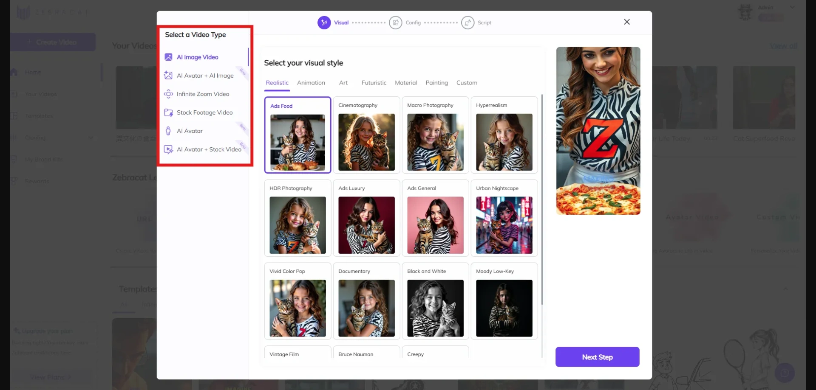The image size is (816, 390).
Task: Click the Script step icon
Action: (467, 22)
